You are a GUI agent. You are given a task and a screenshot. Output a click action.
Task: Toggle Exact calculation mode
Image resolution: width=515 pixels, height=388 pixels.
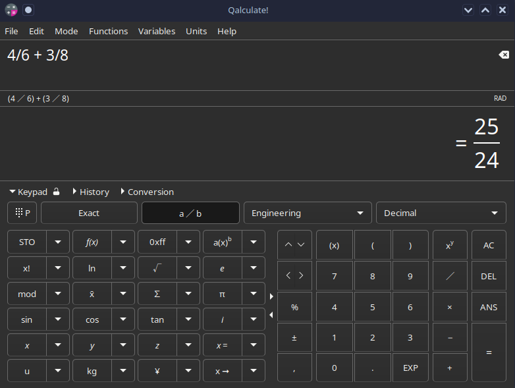[89, 213]
